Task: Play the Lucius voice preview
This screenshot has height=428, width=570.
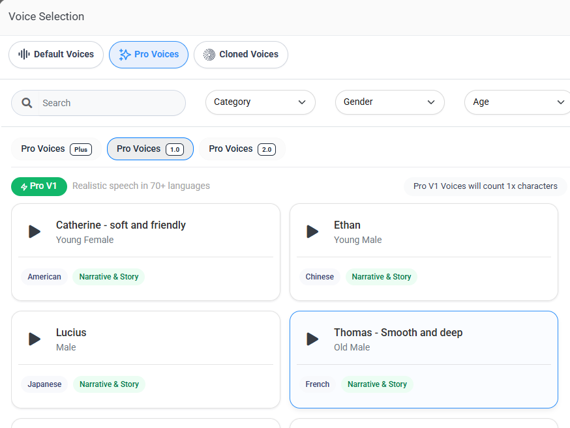Action: (35, 339)
